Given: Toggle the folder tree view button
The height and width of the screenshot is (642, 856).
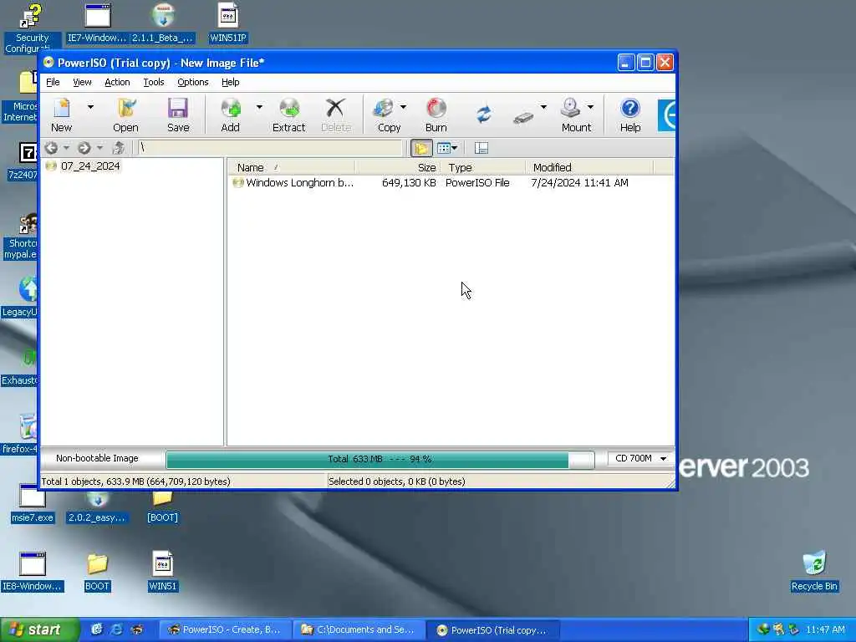Looking at the screenshot, I should [x=421, y=148].
